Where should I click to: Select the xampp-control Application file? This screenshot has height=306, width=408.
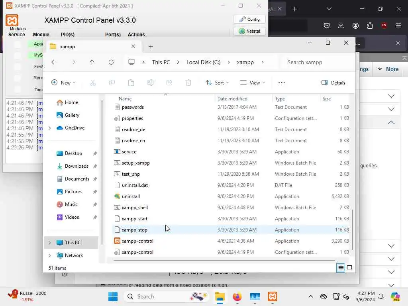click(231, 241)
